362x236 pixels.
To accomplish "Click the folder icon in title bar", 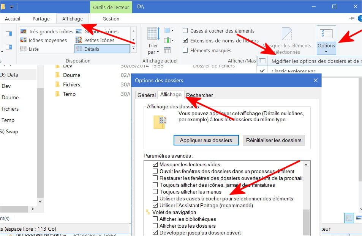I will [3, 7].
